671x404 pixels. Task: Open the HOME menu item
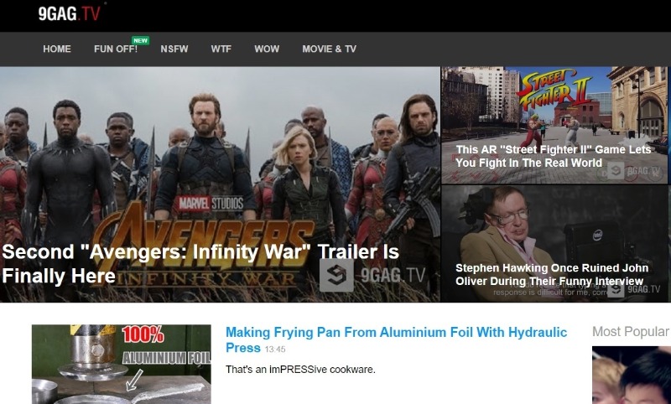click(x=57, y=49)
